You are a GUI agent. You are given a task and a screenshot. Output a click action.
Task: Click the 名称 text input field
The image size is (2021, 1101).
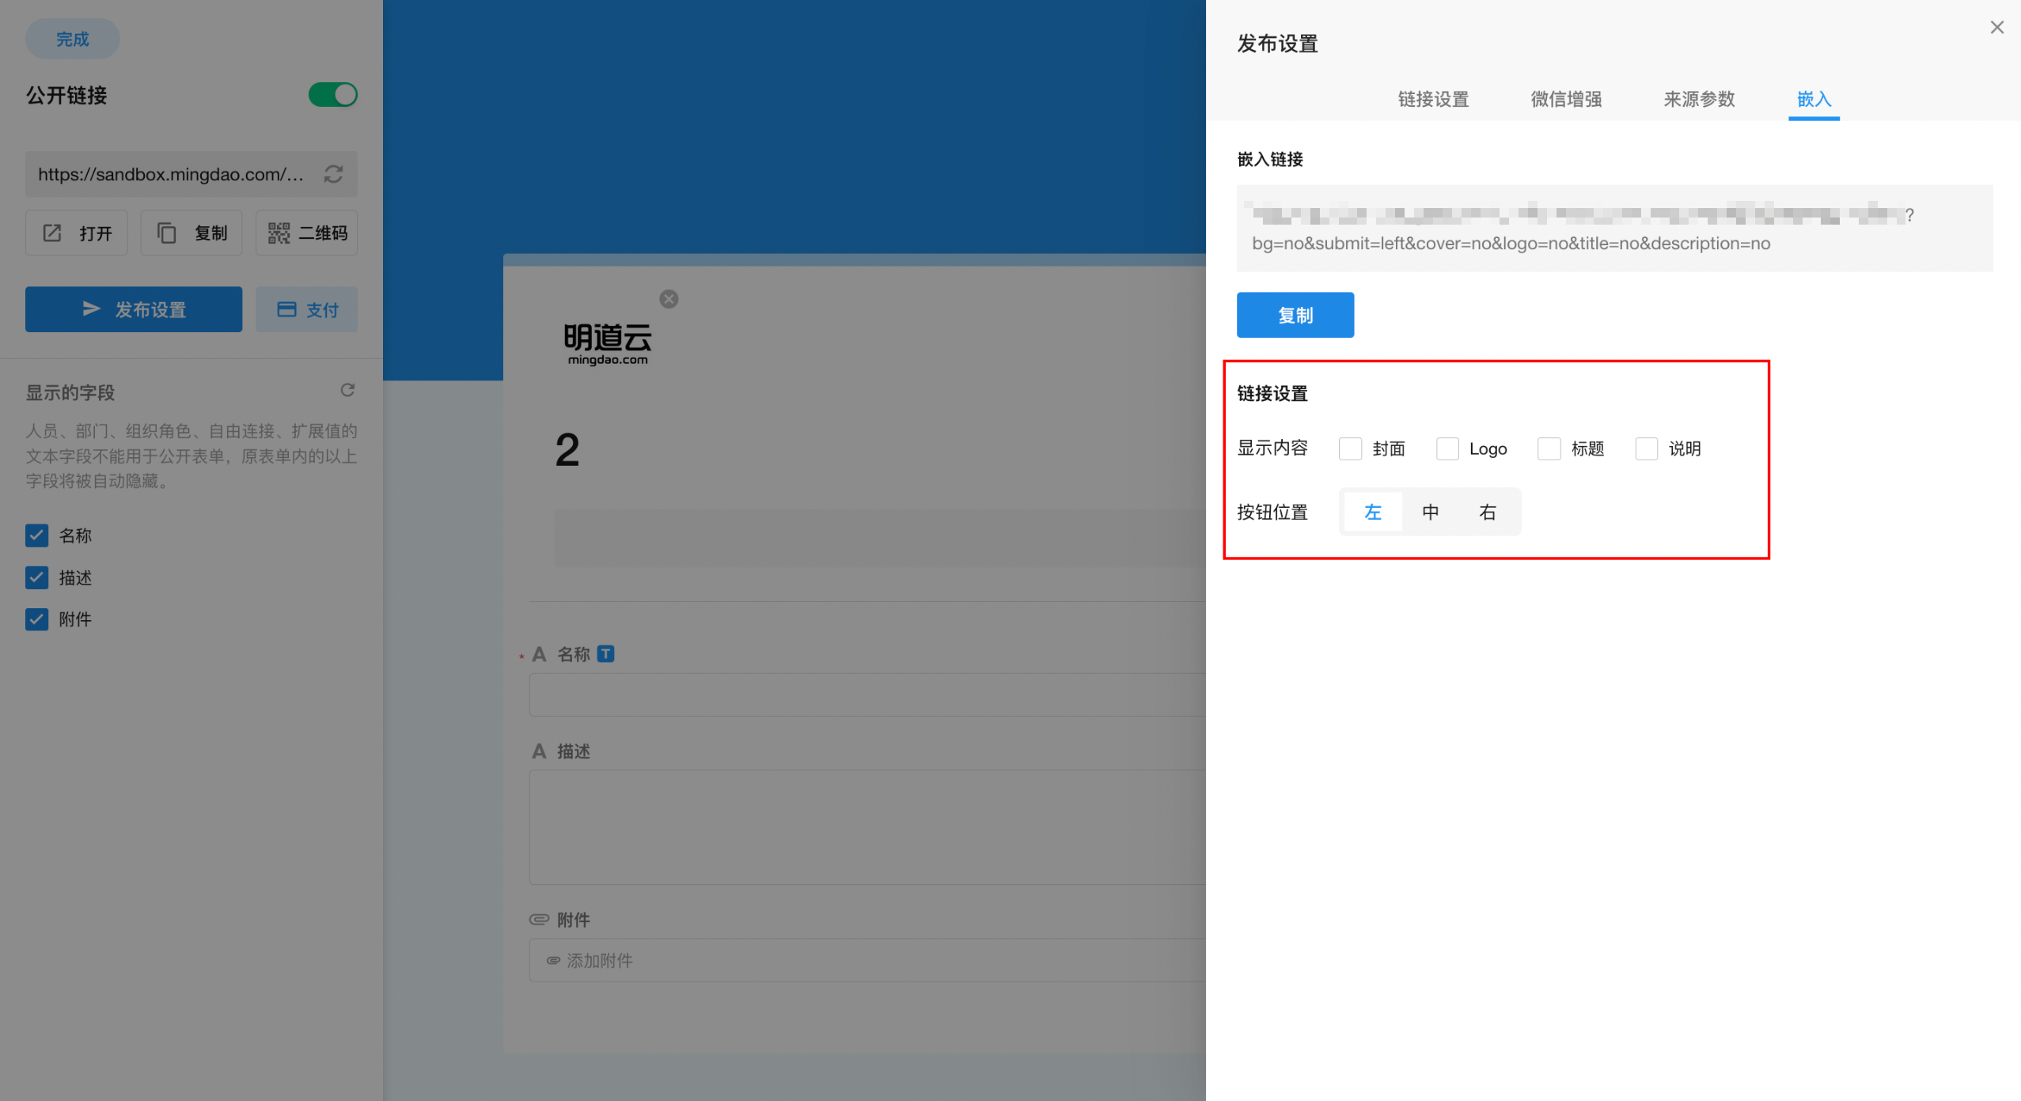click(x=866, y=694)
